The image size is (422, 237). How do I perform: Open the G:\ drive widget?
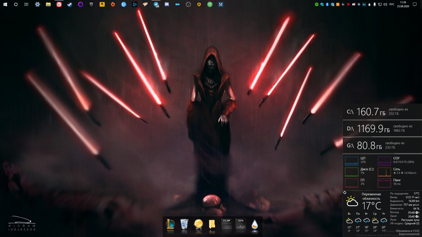(382, 145)
